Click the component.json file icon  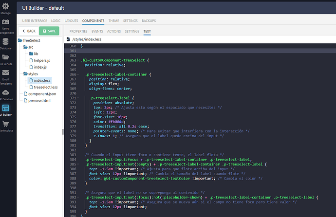[x=26, y=94]
